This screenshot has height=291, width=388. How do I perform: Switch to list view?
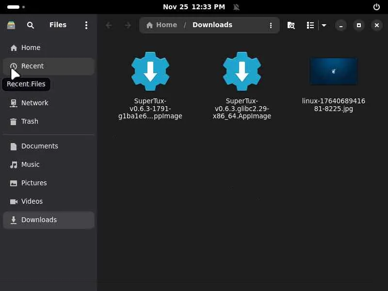pyautogui.click(x=310, y=25)
